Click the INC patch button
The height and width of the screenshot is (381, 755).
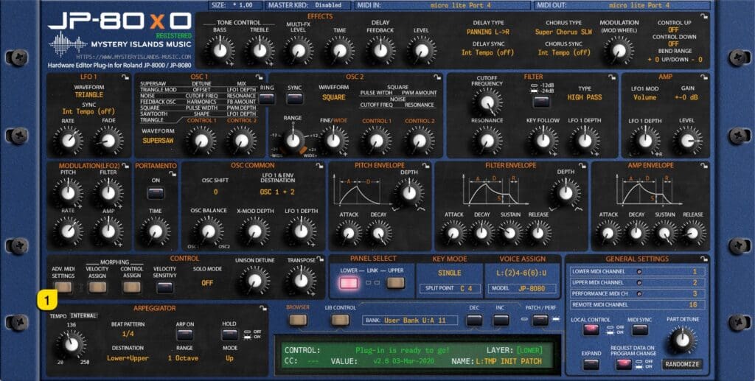tap(501, 320)
